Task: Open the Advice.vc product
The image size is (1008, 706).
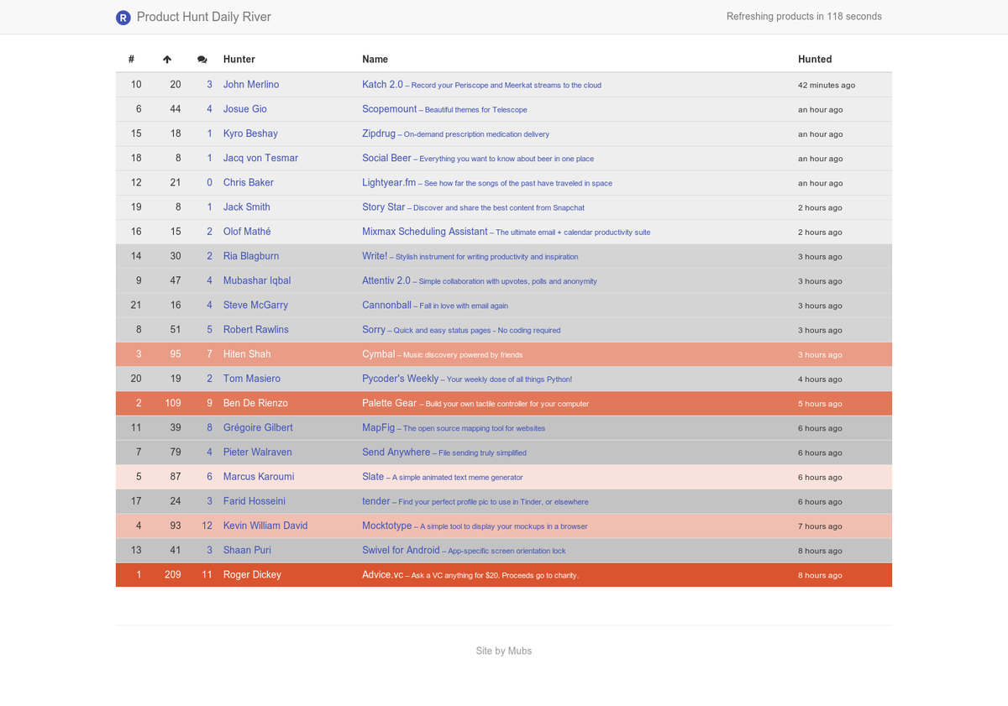Action: (x=383, y=574)
